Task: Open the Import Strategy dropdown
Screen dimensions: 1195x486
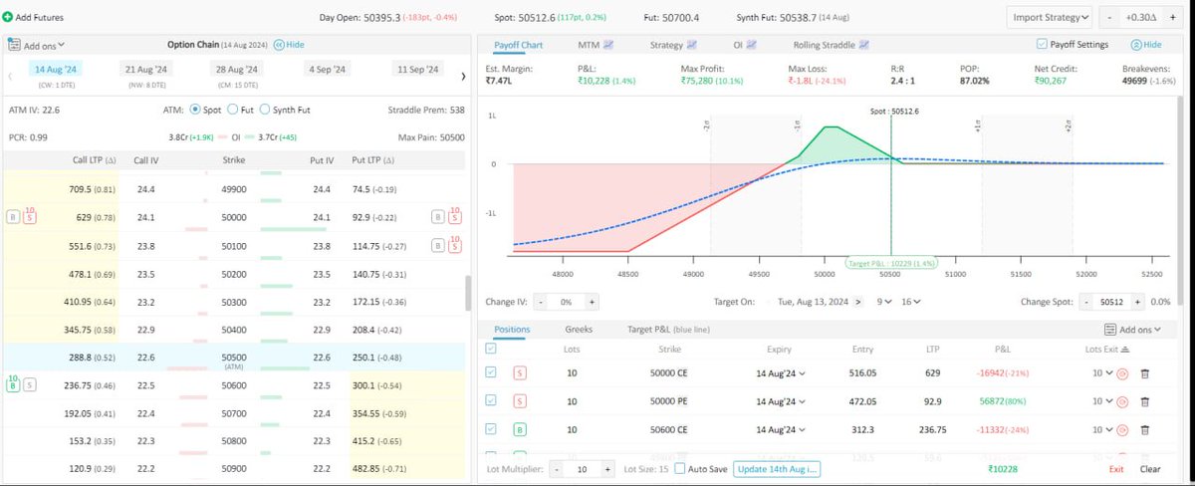Action: [1051, 17]
